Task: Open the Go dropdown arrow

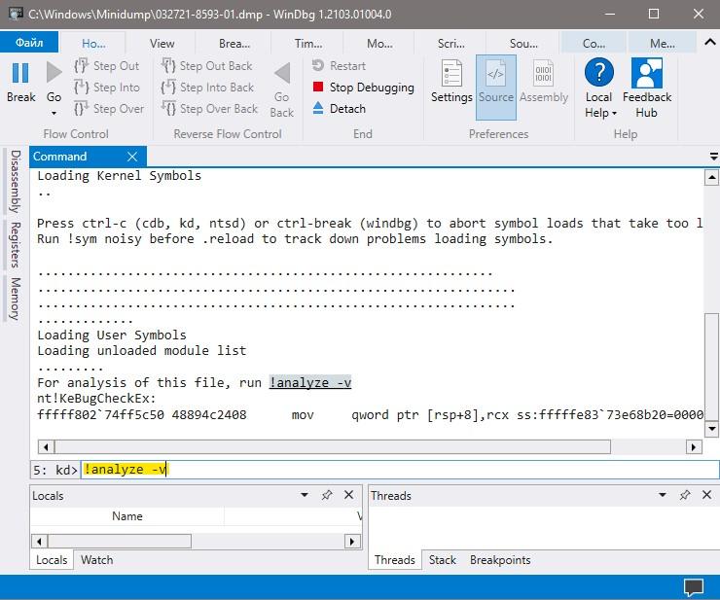Action: pyautogui.click(x=54, y=113)
